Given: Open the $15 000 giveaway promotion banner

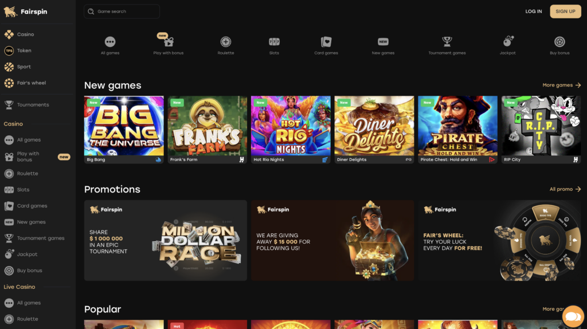Looking at the screenshot, I should pos(333,240).
